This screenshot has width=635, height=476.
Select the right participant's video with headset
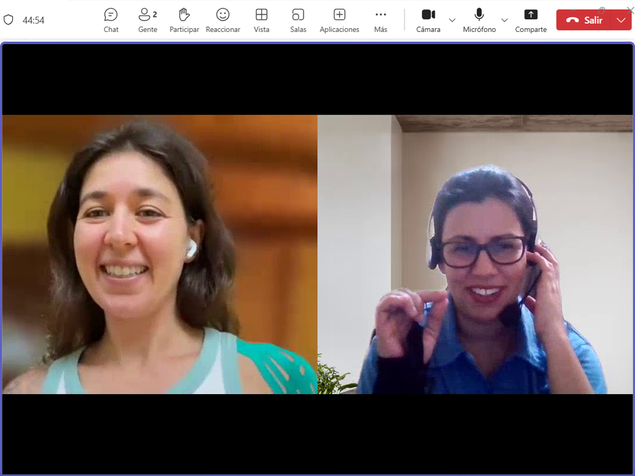[x=475, y=254]
